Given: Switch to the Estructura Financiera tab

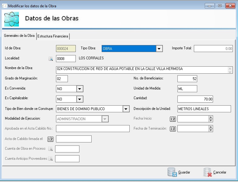Looking at the screenshot, I should click(53, 36).
